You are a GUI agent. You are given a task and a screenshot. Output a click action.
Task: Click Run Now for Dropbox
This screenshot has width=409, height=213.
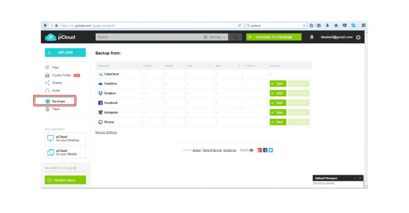[x=299, y=93]
